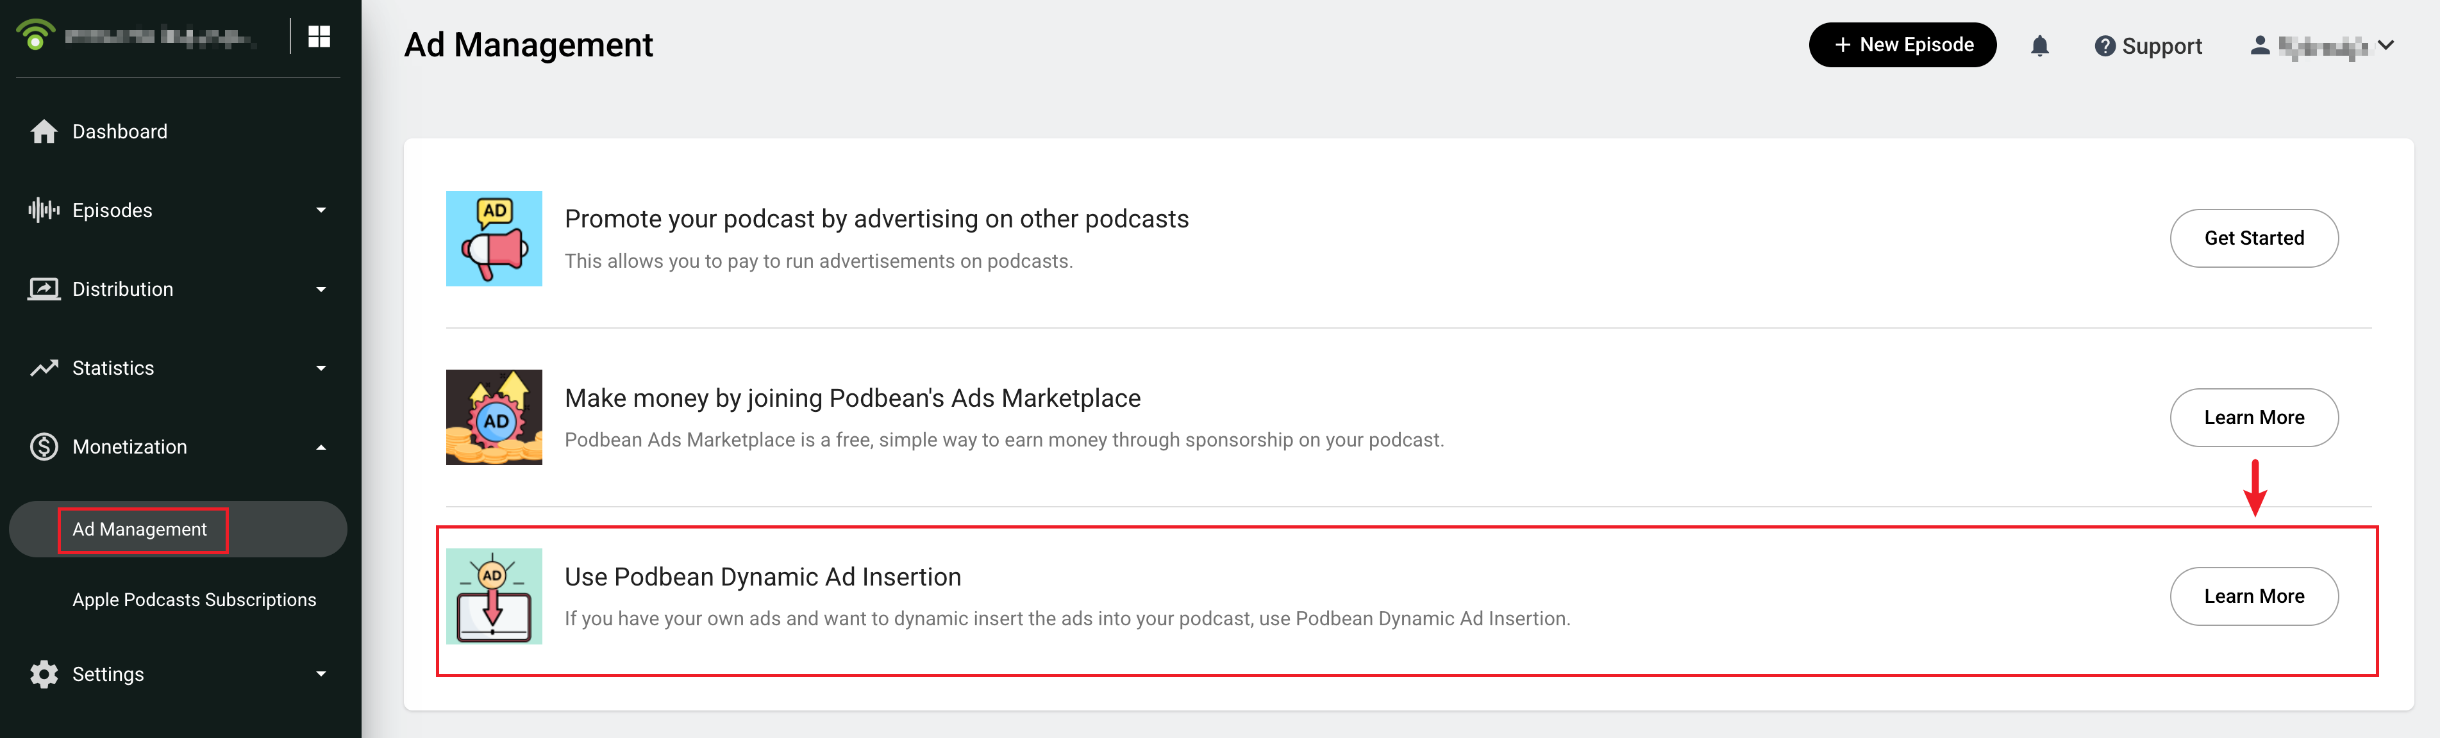The width and height of the screenshot is (2440, 738).
Task: Click the Statistics trend-line icon
Action: click(x=44, y=368)
